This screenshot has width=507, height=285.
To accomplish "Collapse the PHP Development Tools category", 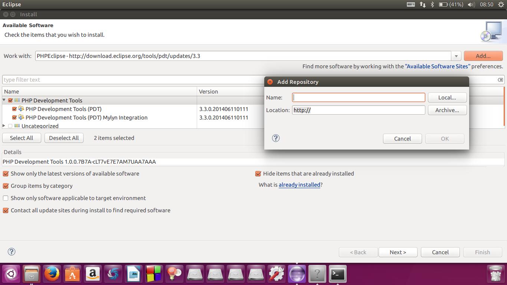I will (4, 100).
